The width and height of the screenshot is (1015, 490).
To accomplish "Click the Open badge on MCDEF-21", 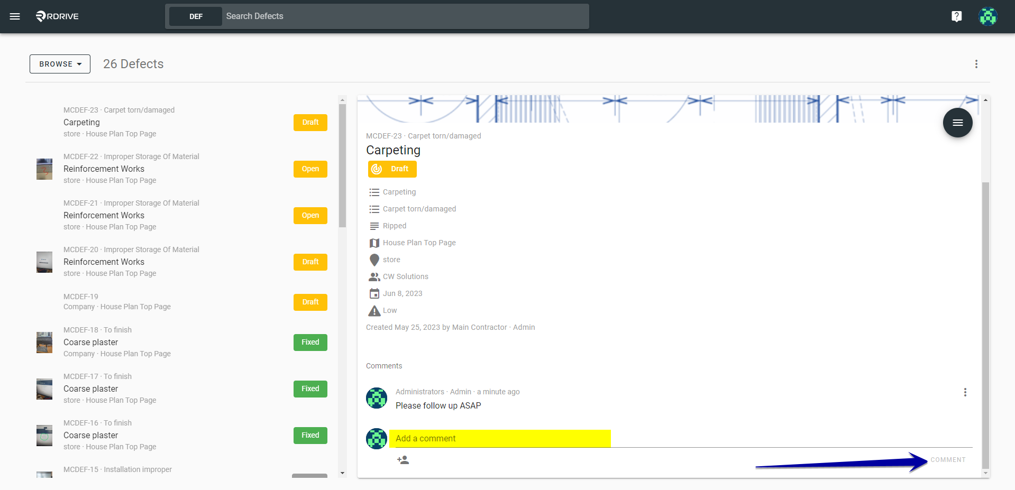I will pos(310,216).
